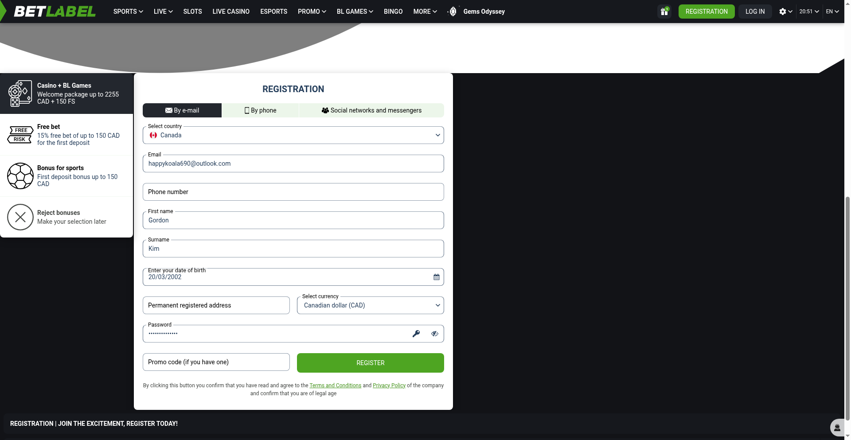Click the Phone number input field

[293, 192]
